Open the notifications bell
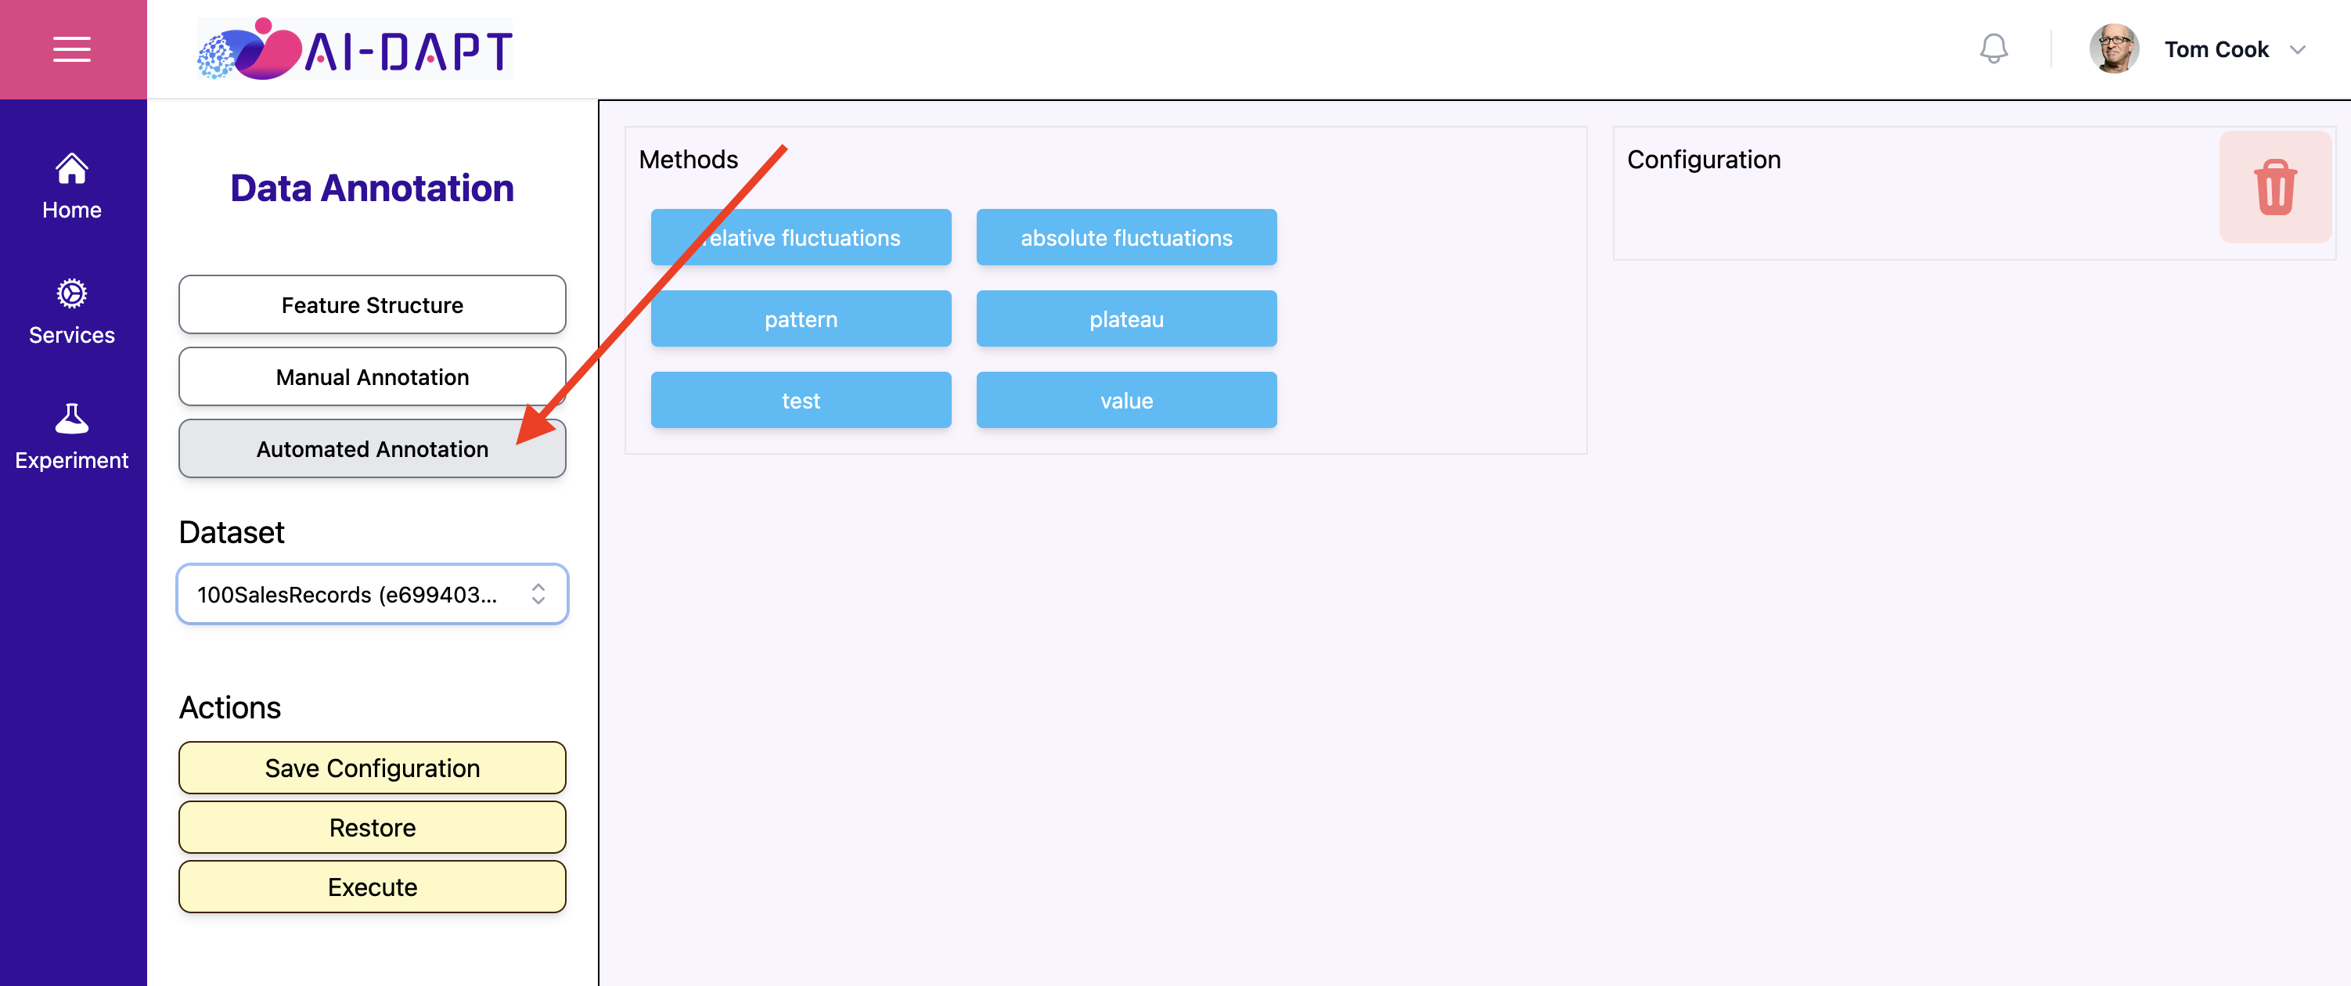The width and height of the screenshot is (2351, 986). pyautogui.click(x=1993, y=49)
